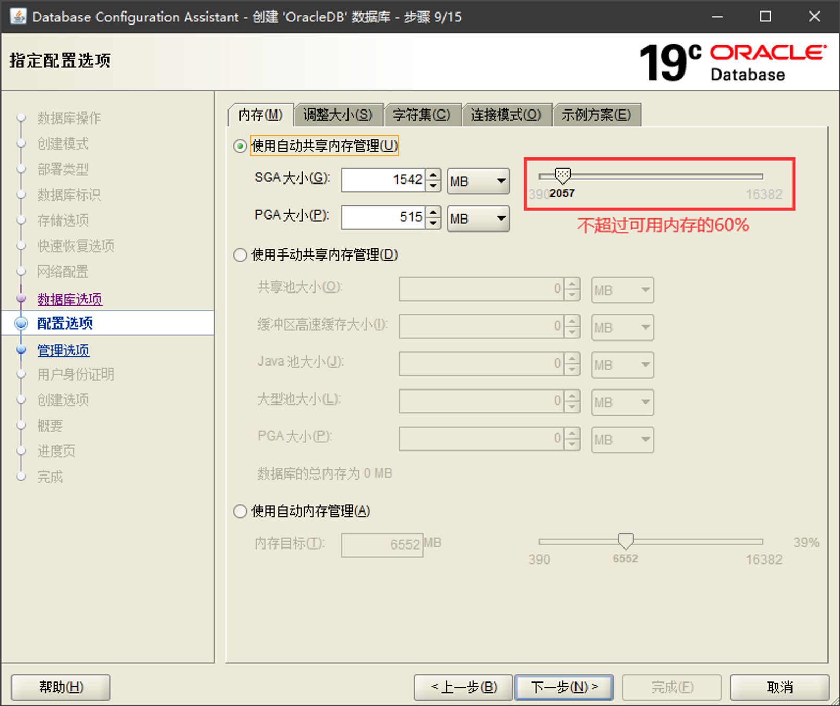This screenshot has height=706, width=840.
Task: Decrease SGA size with down spinner arrow
Action: 433,186
